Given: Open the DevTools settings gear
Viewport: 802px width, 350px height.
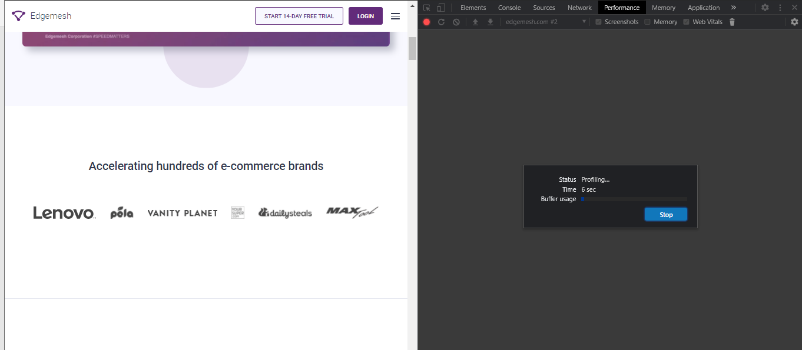Looking at the screenshot, I should 765,8.
